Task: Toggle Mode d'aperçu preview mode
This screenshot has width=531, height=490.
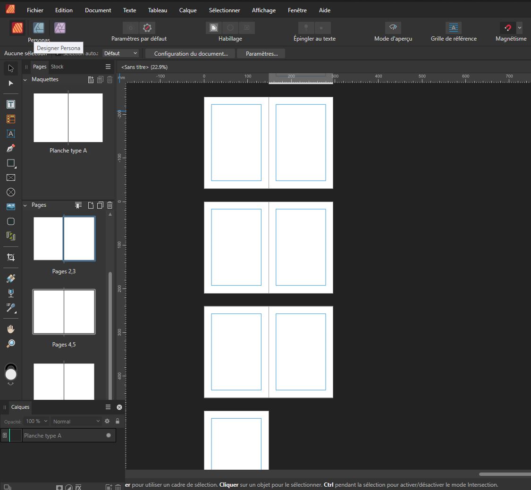Action: pyautogui.click(x=393, y=27)
